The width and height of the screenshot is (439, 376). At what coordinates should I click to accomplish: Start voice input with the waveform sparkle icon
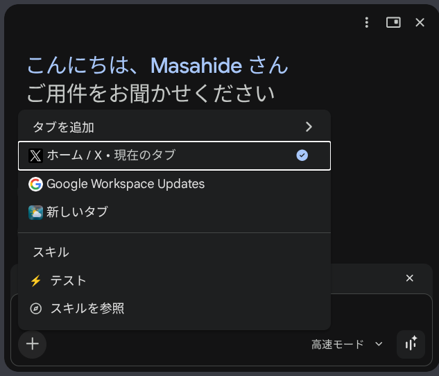click(411, 344)
